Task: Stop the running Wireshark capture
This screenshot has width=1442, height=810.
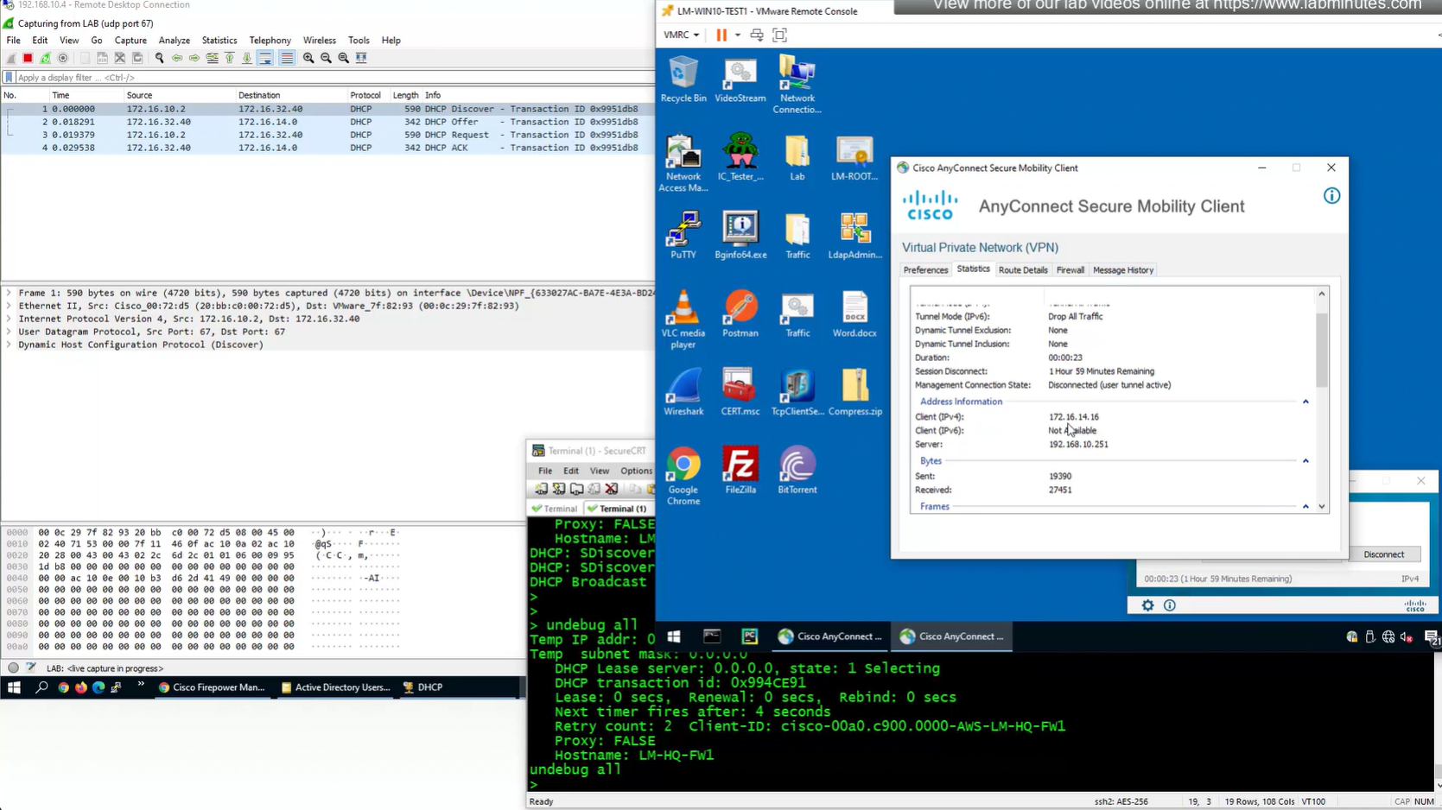Action: pyautogui.click(x=28, y=58)
